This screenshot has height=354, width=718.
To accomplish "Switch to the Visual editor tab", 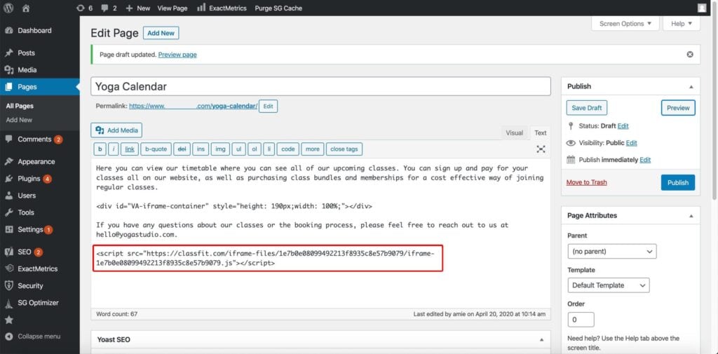I will (514, 132).
